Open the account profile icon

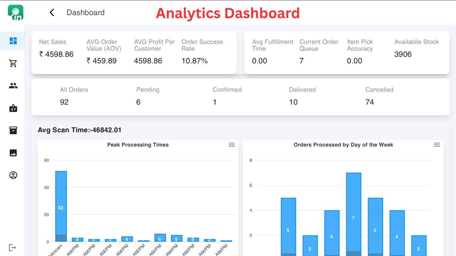coord(13,175)
